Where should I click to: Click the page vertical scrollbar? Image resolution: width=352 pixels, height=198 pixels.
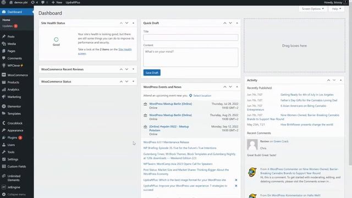[x=350, y=85]
